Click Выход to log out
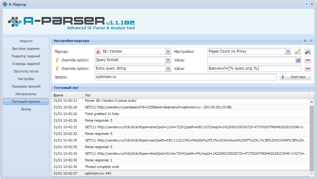Image resolution: width=317 pixels, height=179 pixels. (26, 109)
